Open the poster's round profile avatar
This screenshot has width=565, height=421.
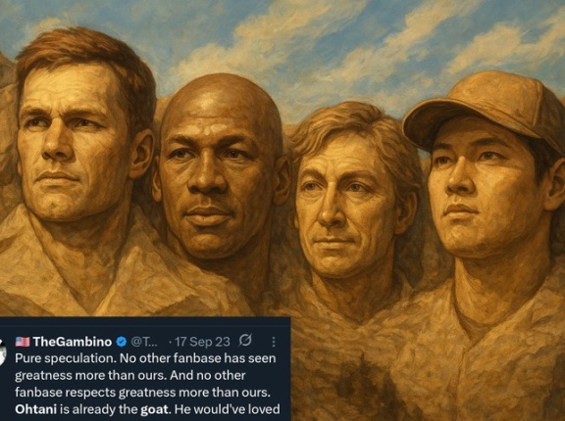point(3,352)
